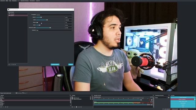Move selected filter down in filters dialog
The width and height of the screenshot is (196, 110).
coord(15,64)
